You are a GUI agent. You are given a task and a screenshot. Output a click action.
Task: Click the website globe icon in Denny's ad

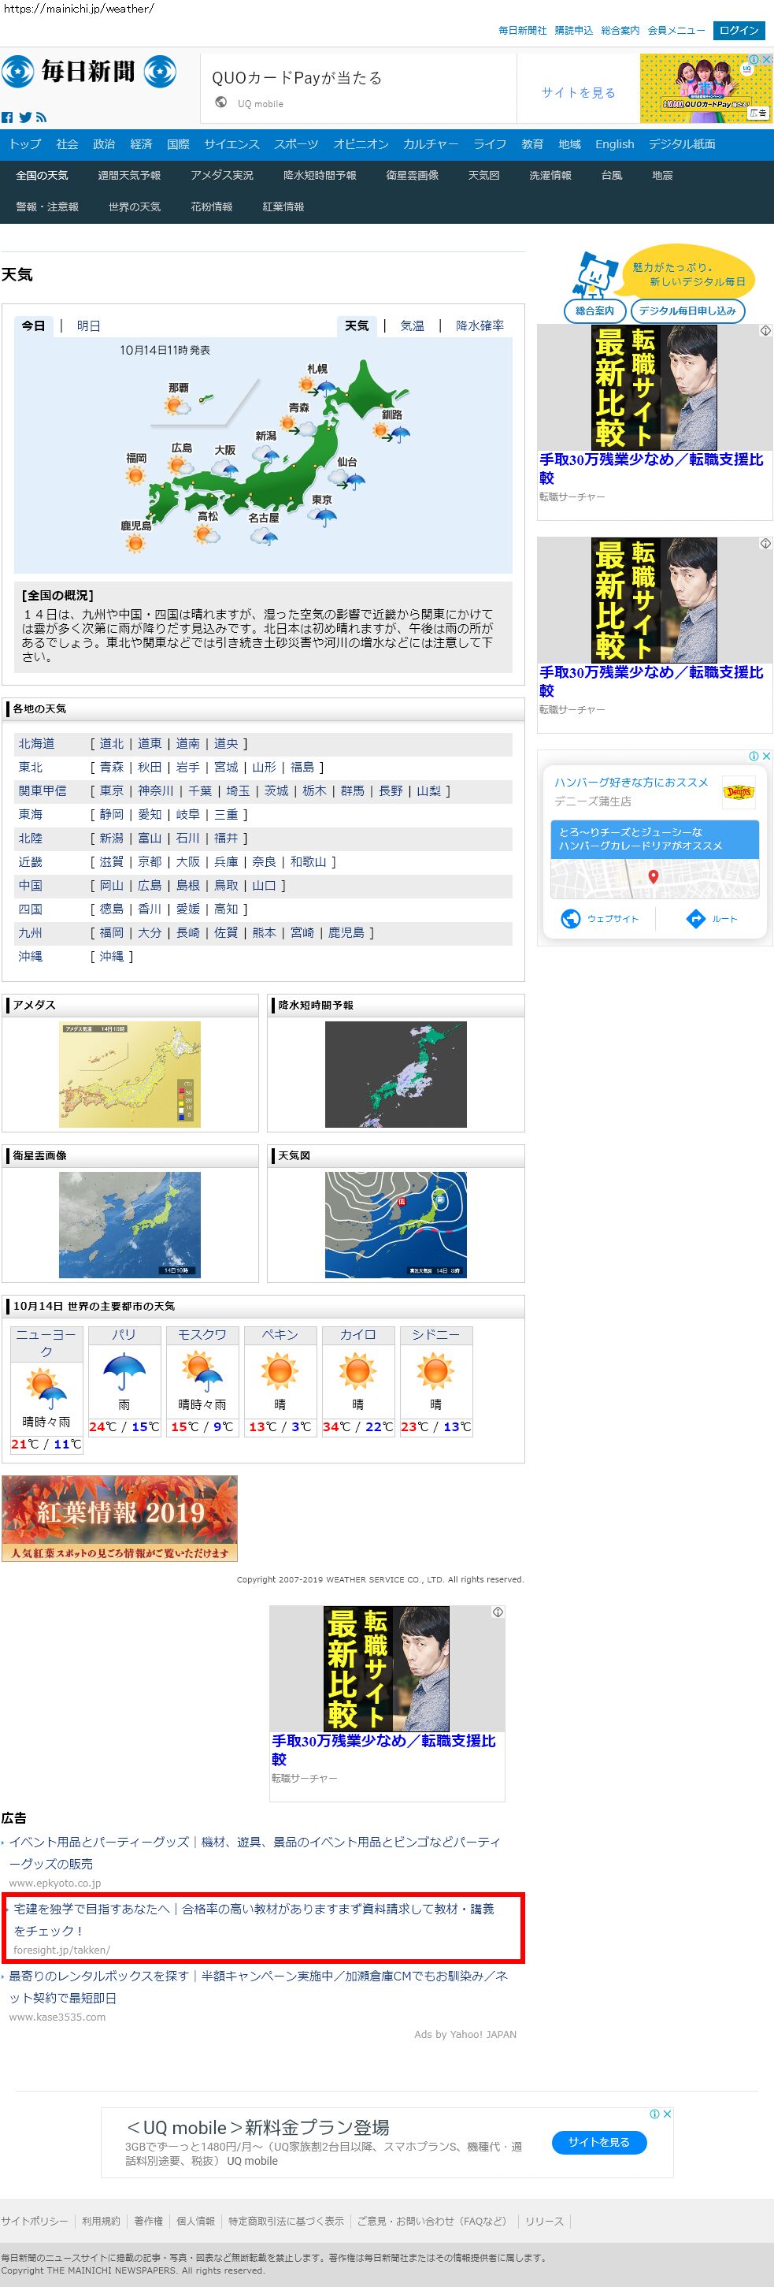point(571,919)
